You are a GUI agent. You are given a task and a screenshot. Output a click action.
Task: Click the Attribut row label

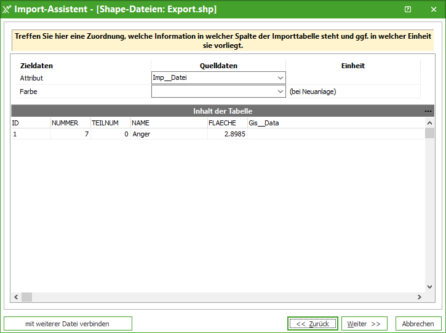31,78
